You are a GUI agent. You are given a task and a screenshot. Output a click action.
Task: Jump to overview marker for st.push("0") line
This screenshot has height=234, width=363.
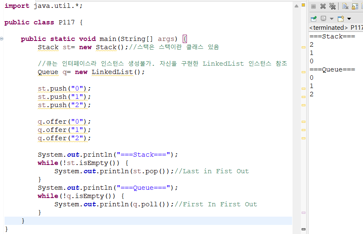point(303,89)
